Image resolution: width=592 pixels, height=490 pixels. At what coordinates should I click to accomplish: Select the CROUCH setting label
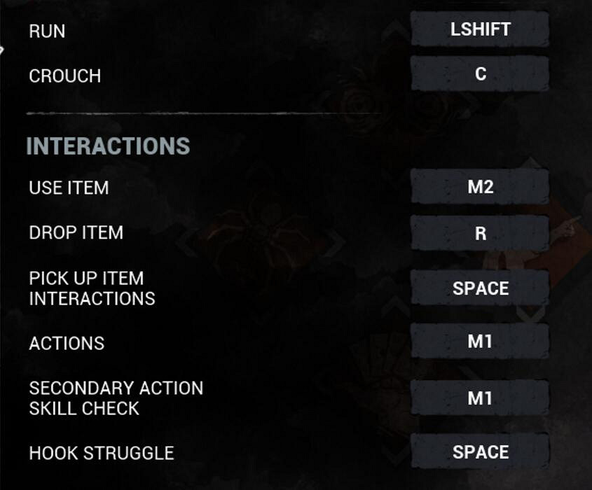coord(64,76)
